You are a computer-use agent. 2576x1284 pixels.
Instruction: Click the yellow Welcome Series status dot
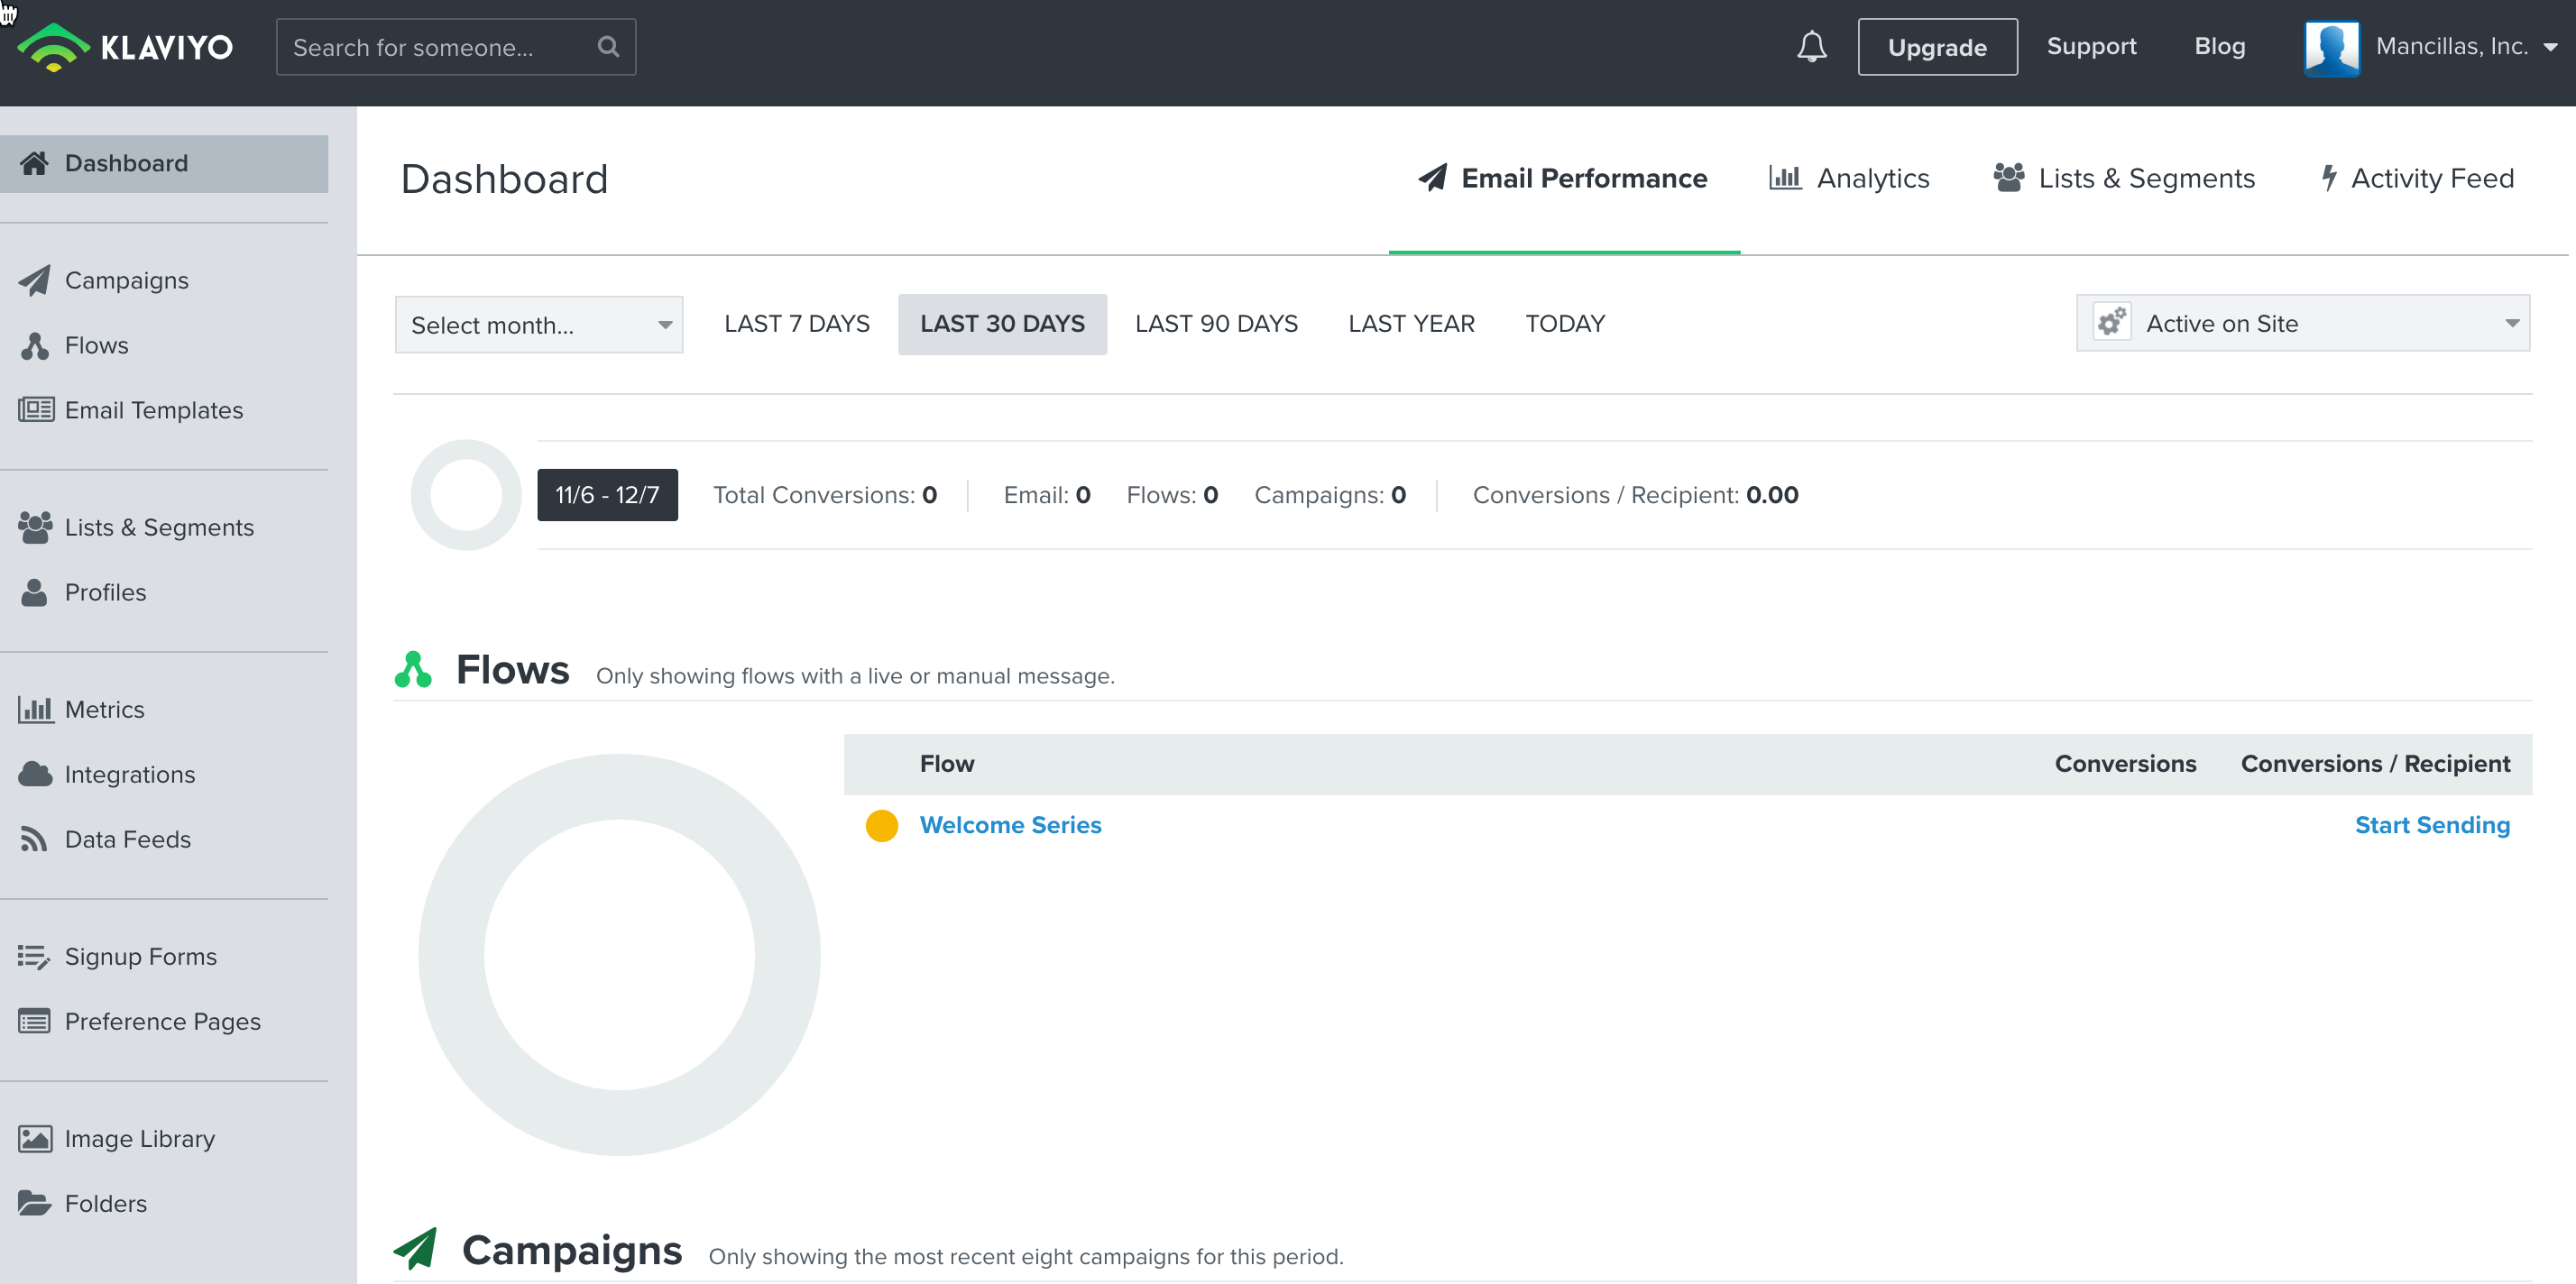[881, 825]
